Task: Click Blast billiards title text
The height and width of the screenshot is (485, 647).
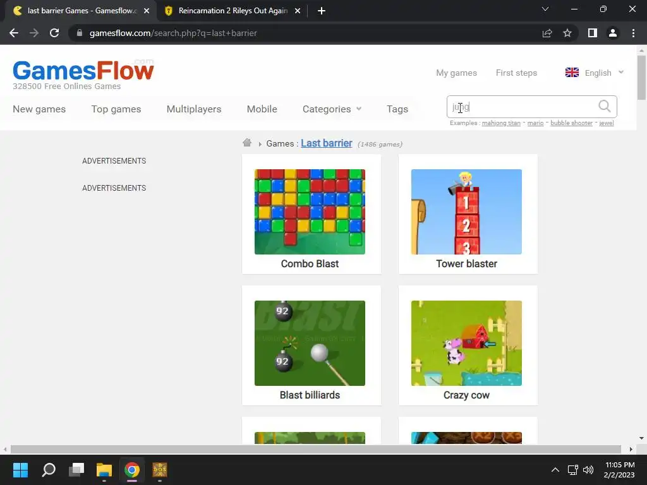Action: click(x=310, y=395)
